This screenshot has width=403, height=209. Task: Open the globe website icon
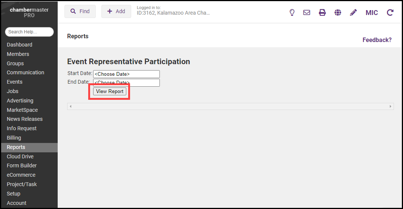pyautogui.click(x=338, y=12)
